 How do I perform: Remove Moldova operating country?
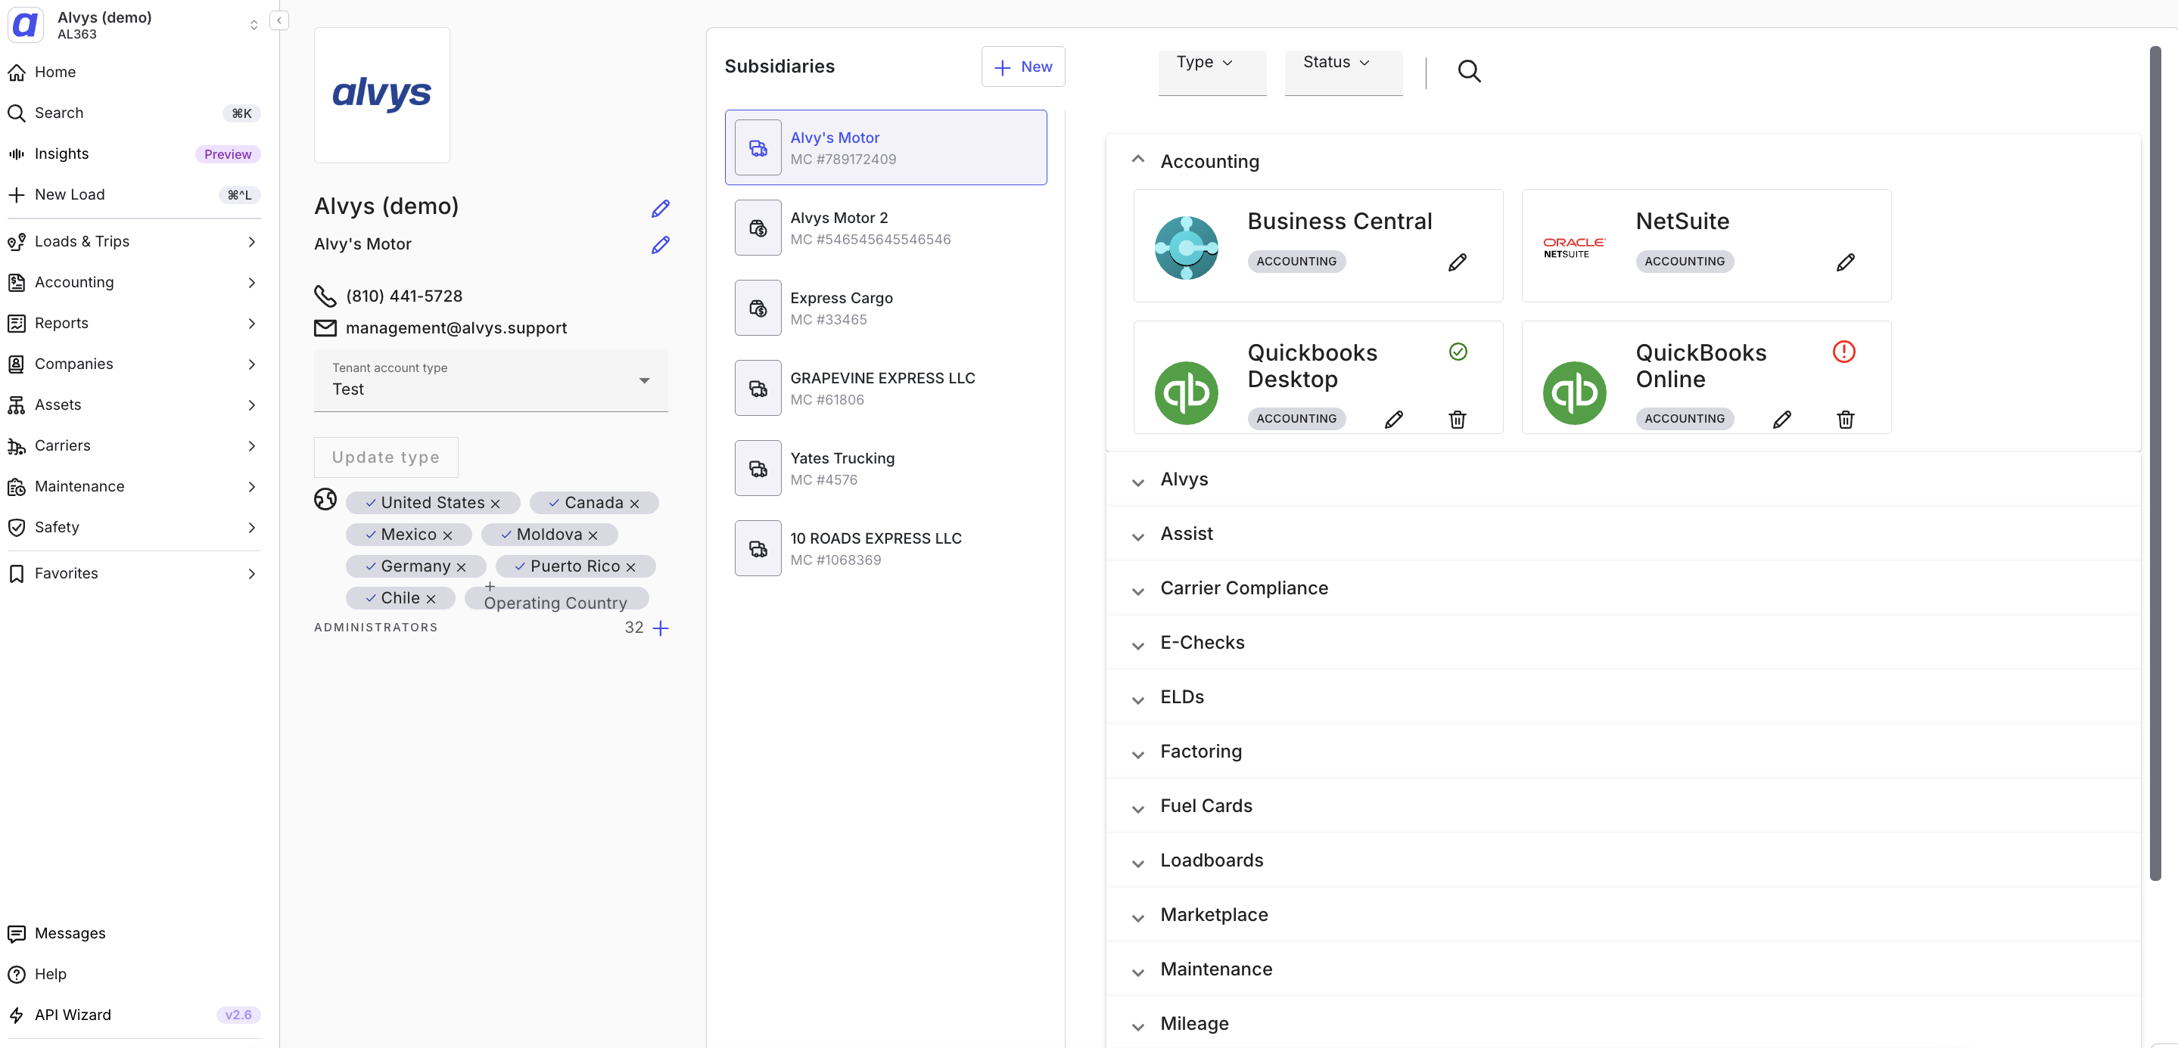coord(593,535)
